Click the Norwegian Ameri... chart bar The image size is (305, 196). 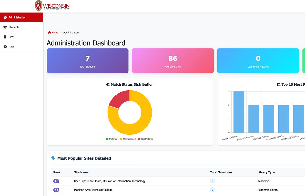pos(284,119)
